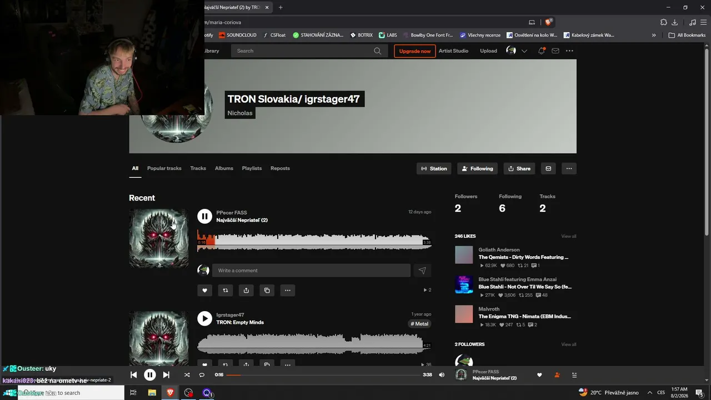Toggle shuffle in the player bar

pos(187,375)
